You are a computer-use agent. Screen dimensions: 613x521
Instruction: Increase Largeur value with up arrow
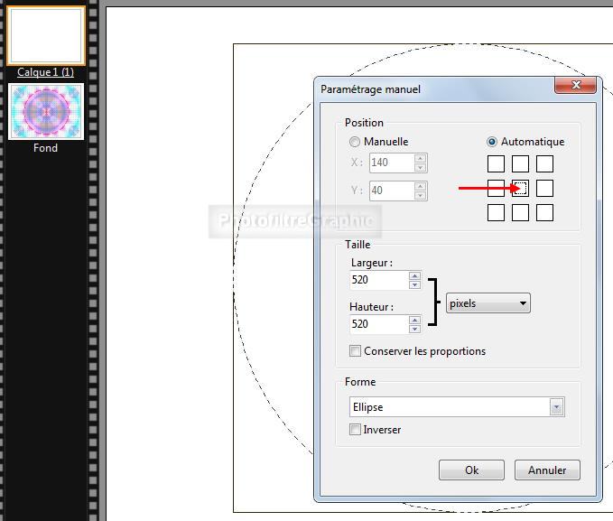(x=414, y=275)
